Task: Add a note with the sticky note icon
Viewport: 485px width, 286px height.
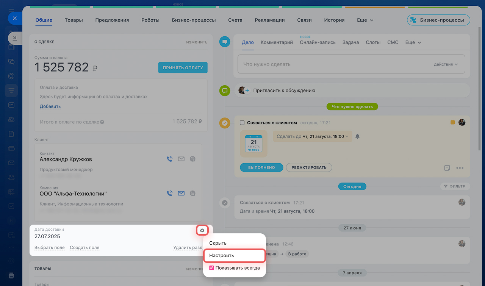Action: coord(447,167)
